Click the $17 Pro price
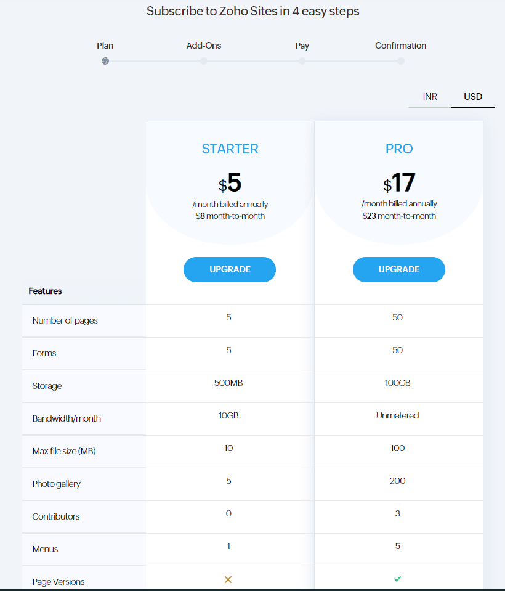The height and width of the screenshot is (591, 505). pyautogui.click(x=399, y=183)
